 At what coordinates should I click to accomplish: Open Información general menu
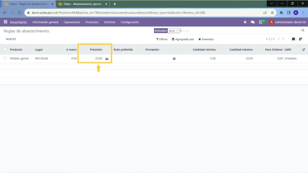coord(45,22)
